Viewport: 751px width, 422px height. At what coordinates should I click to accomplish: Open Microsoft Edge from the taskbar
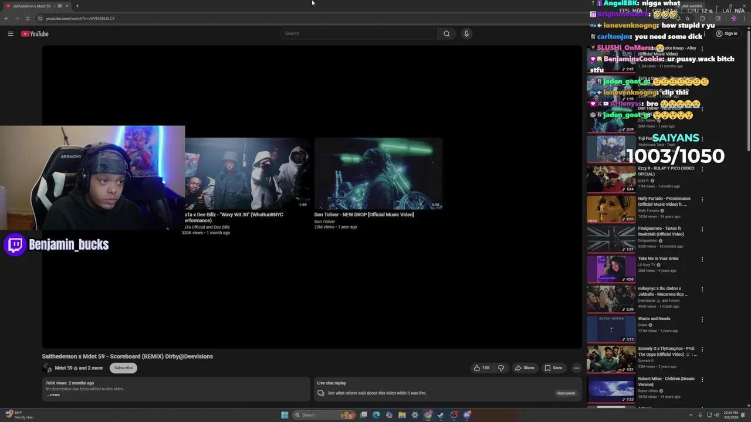(376, 415)
